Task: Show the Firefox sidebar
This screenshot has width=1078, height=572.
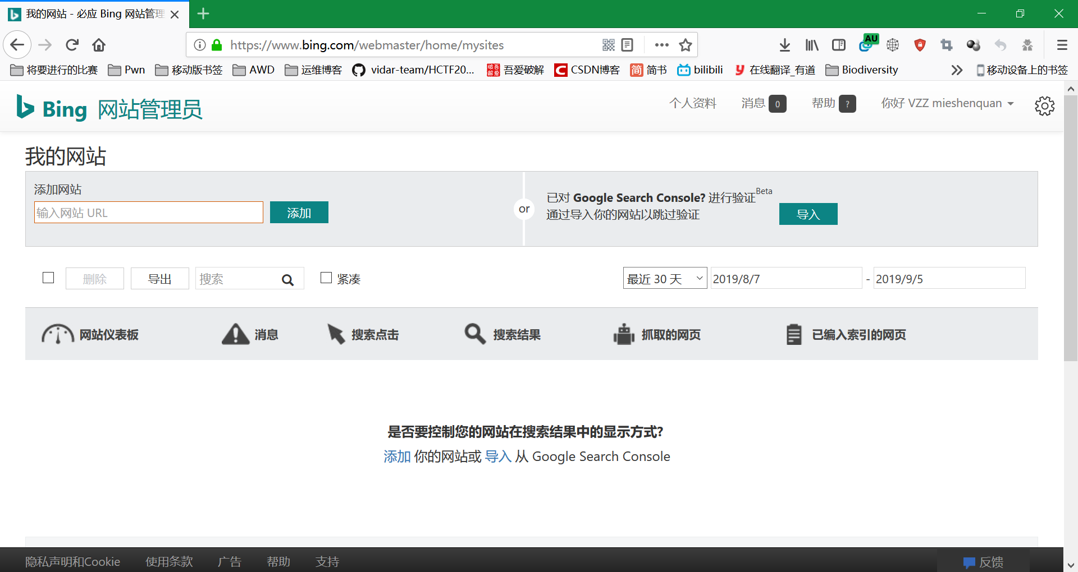Action: [x=839, y=45]
